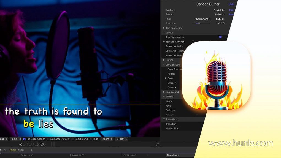Click the Help link in Caption Burner
281x158 pixels.
pyautogui.click(x=231, y=4)
